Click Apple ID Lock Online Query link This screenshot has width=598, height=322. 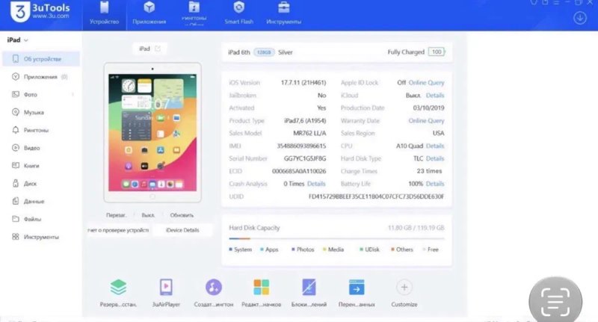pyautogui.click(x=426, y=83)
